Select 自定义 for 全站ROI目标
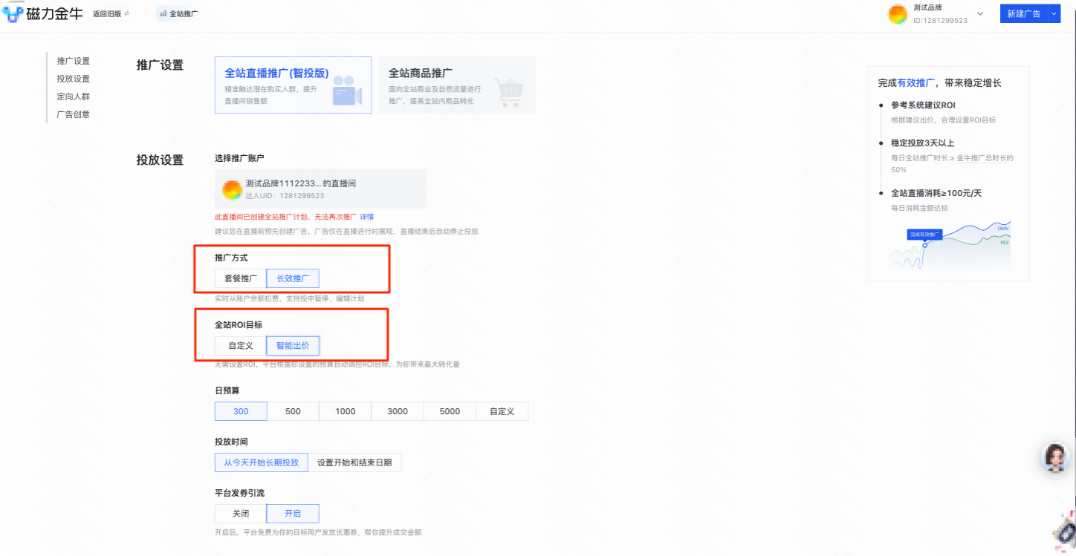Screen dimensions: 1076x556 [x=239, y=345]
